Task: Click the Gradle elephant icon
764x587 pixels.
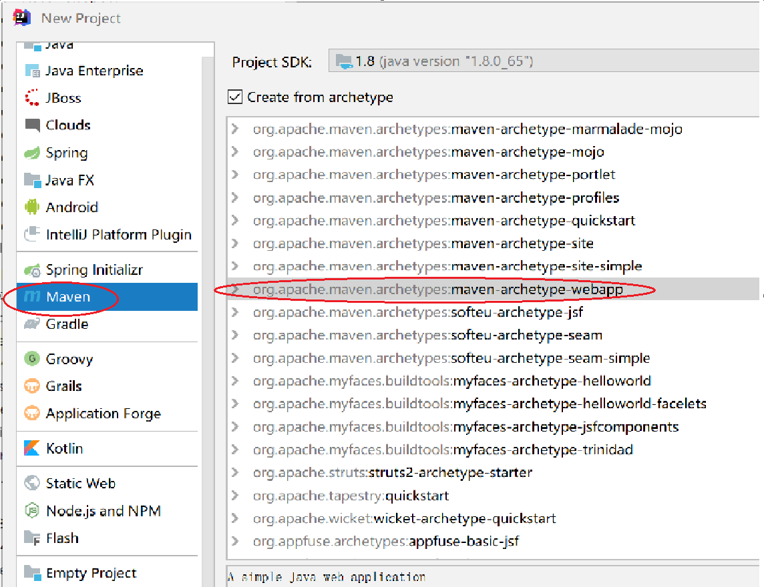Action: pos(32,324)
